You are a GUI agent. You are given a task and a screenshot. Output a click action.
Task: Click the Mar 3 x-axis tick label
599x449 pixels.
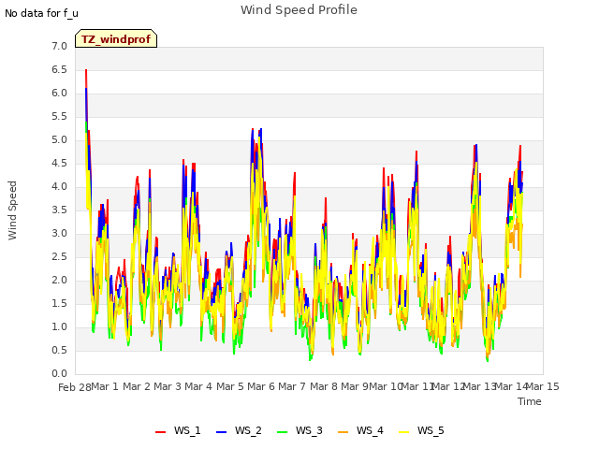[x=168, y=386]
